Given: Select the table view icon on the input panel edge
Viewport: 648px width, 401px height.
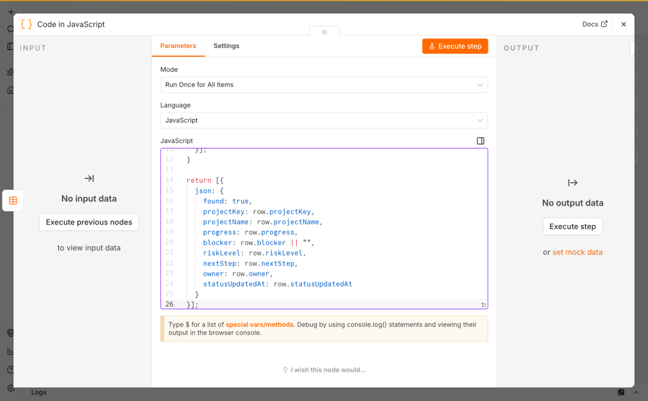Looking at the screenshot, I should [13, 200].
